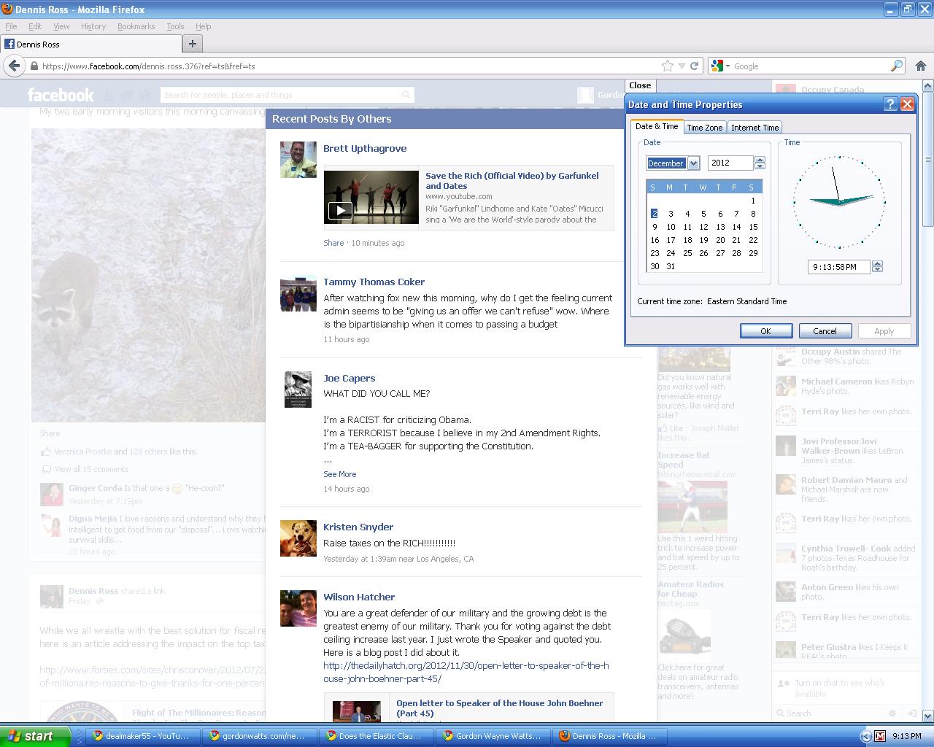Open the View menu
The image size is (934, 747).
pyautogui.click(x=61, y=26)
